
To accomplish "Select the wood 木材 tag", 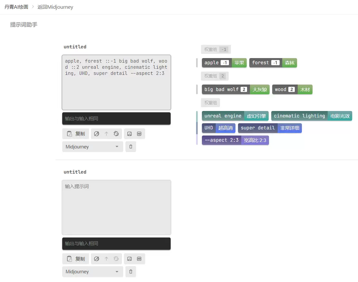I will 292,89.
